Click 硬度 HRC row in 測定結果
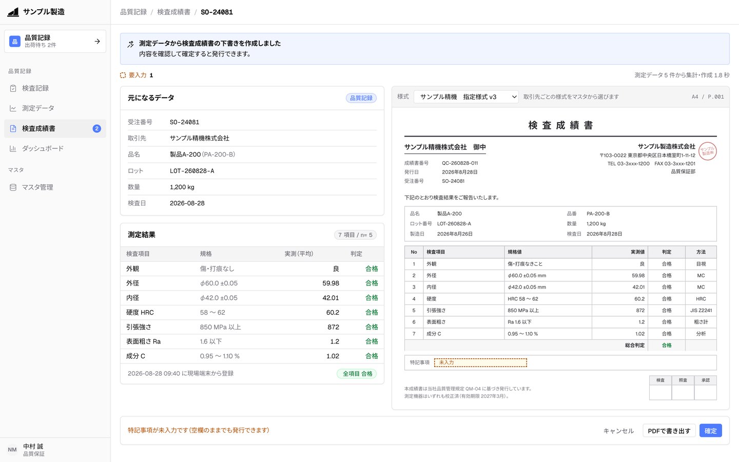The height and width of the screenshot is (462, 739). coord(252,312)
